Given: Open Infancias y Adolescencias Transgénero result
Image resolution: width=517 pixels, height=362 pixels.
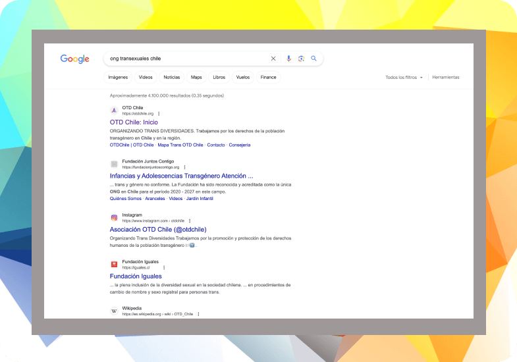Looking at the screenshot, I should (x=181, y=176).
